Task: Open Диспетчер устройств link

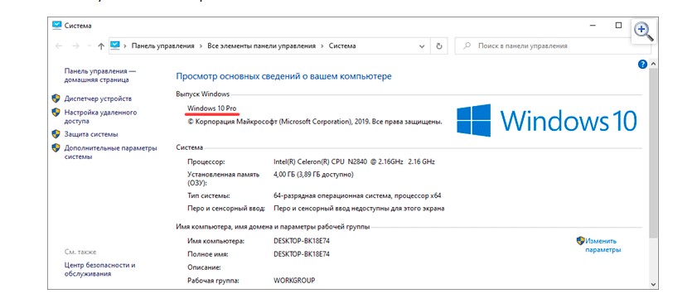Action: (x=98, y=99)
